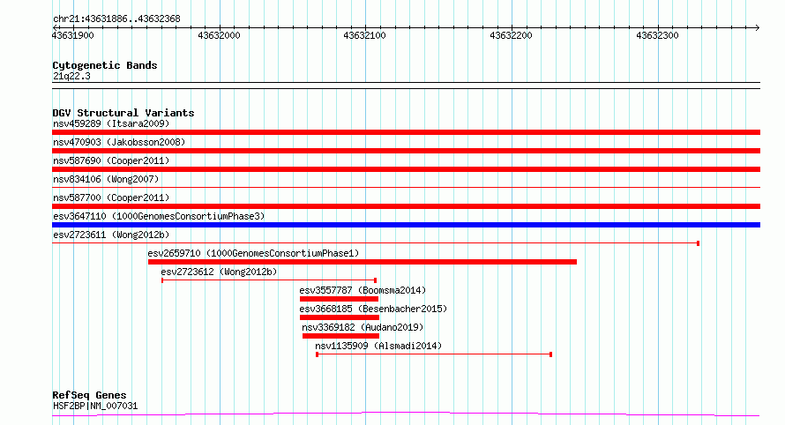Click the red bar of esv2659710

363,262
